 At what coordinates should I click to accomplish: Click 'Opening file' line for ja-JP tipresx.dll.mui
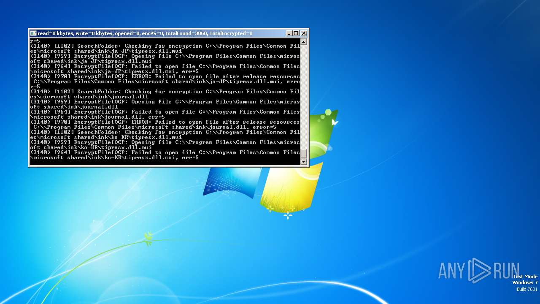click(165, 59)
